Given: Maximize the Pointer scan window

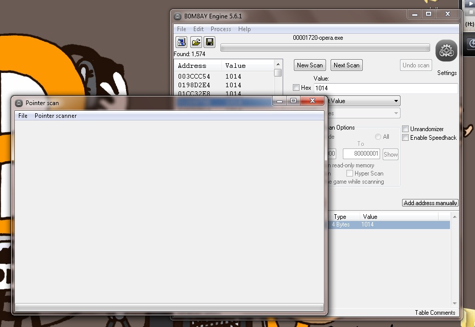Looking at the screenshot, I should tap(293, 101).
